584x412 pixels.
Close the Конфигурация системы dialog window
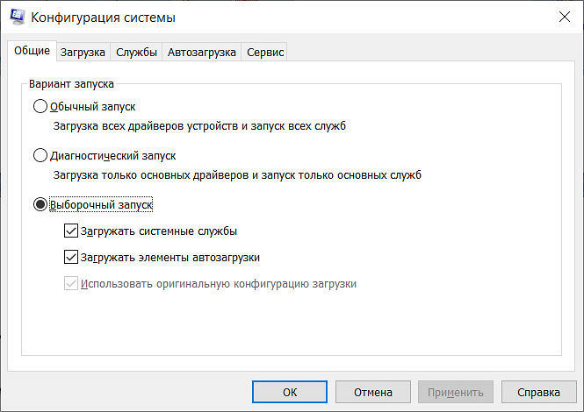tap(563, 17)
